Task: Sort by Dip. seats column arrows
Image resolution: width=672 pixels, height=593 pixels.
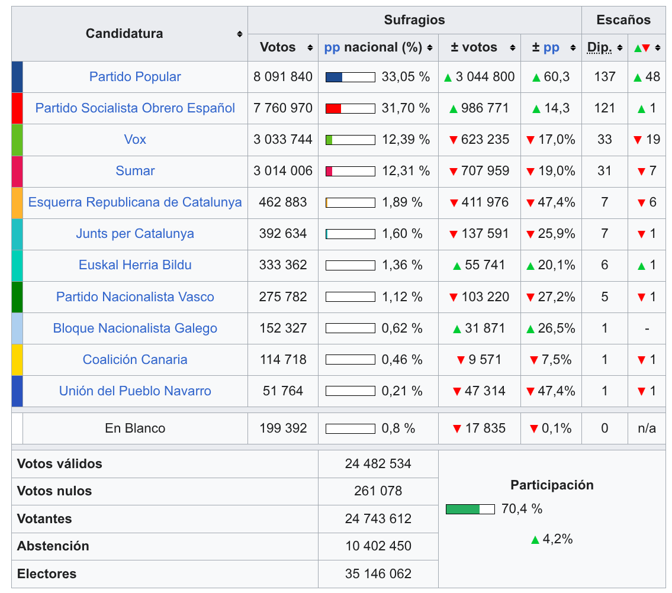Action: pyautogui.click(x=619, y=48)
